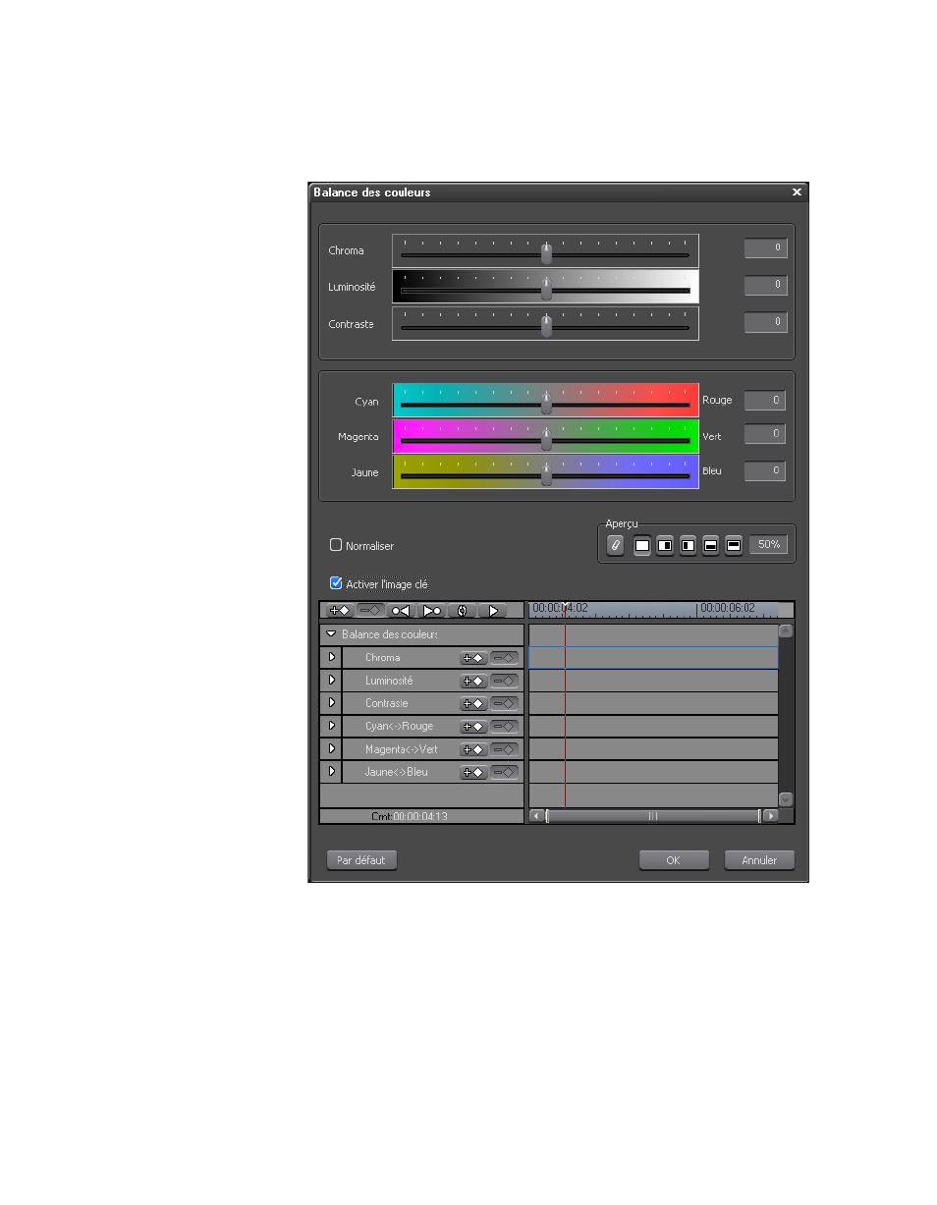Add a keyframe on the Cyan<->Rouge row

[x=474, y=727]
